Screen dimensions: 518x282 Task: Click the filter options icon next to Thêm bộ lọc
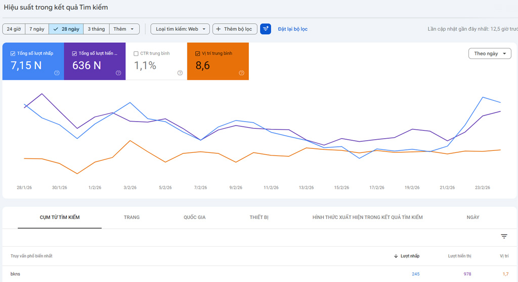tap(266, 29)
